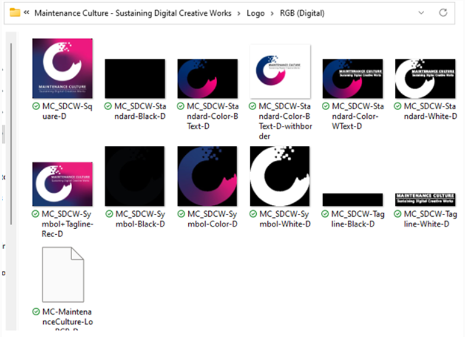The width and height of the screenshot is (465, 337).
Task: Expand subfolders after Maintenance Culture breadcrumb
Action: coord(239,14)
